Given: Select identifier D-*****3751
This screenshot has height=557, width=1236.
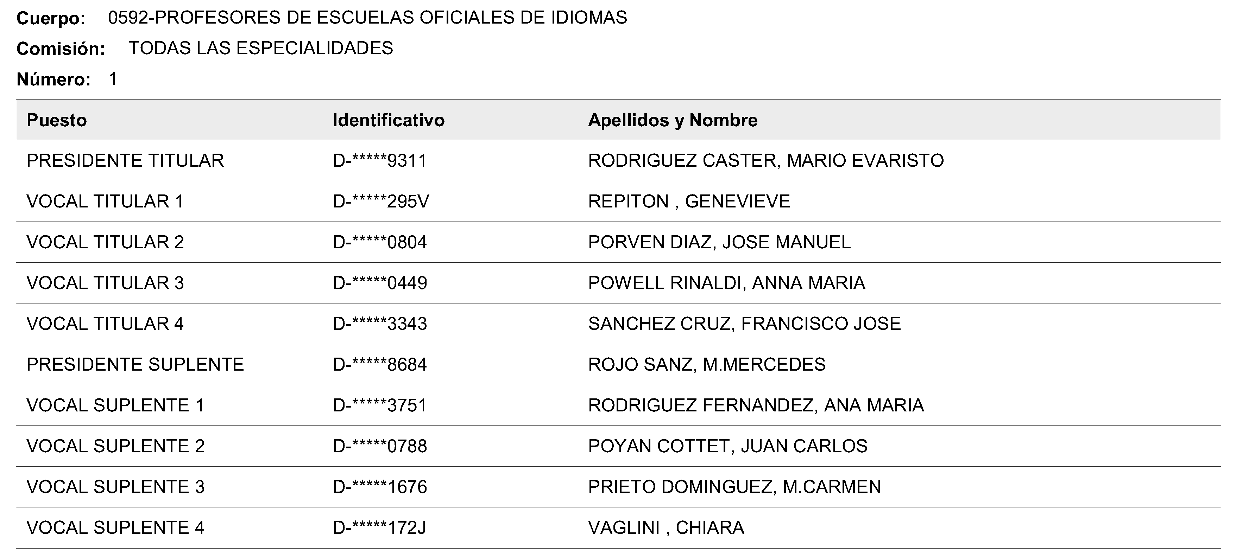Looking at the screenshot, I should coord(379,405).
